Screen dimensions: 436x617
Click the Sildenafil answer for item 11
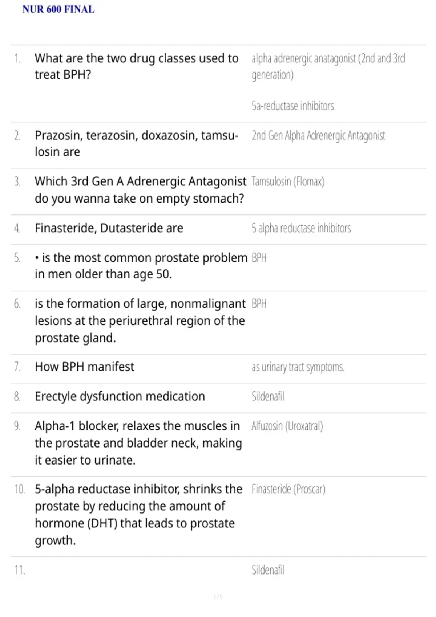[x=268, y=570]
